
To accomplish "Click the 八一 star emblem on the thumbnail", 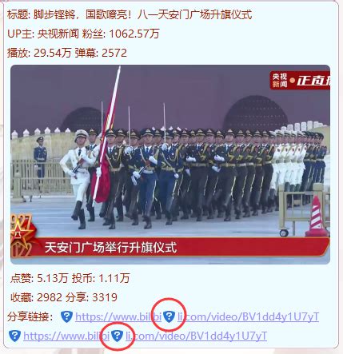I will coord(22,236).
